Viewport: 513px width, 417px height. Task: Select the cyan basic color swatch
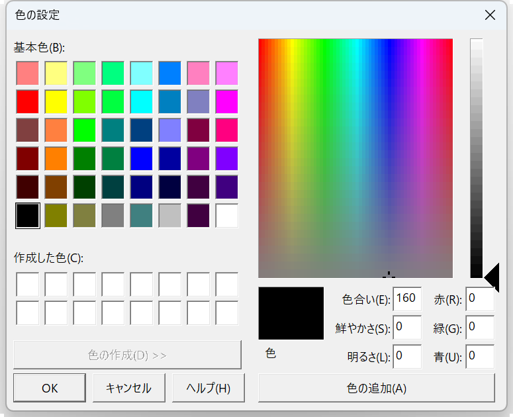[142, 102]
